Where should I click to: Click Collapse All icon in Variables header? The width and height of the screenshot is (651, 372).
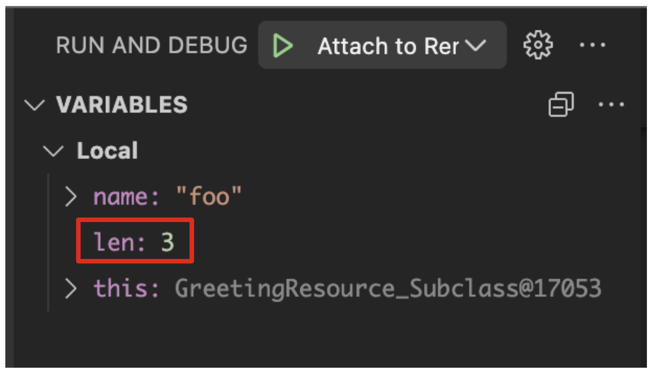coord(561,104)
